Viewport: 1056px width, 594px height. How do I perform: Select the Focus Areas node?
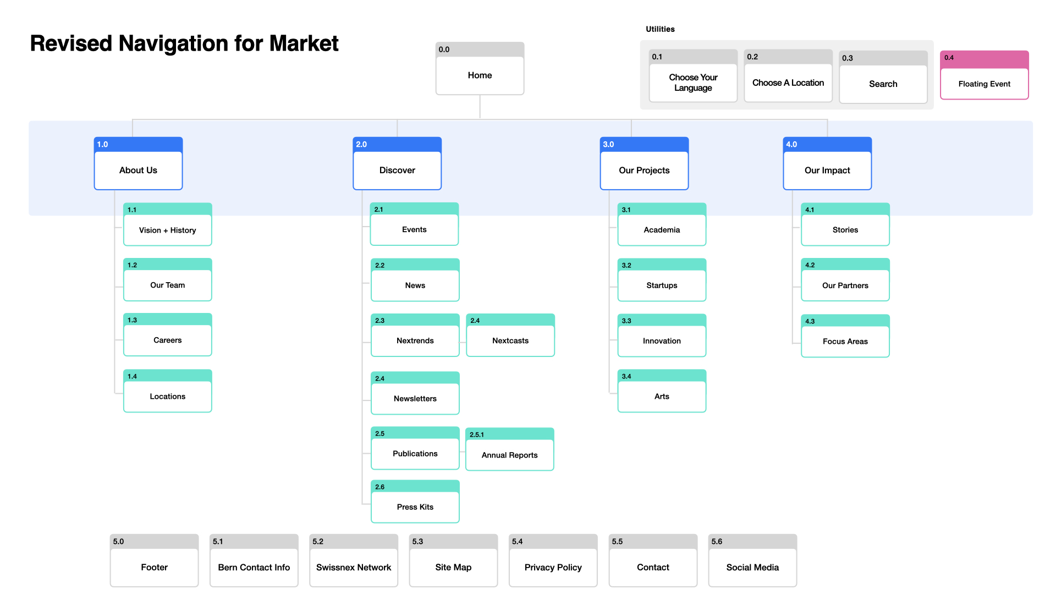(845, 336)
